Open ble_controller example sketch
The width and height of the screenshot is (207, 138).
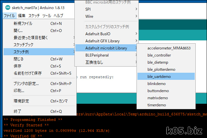[166, 55]
